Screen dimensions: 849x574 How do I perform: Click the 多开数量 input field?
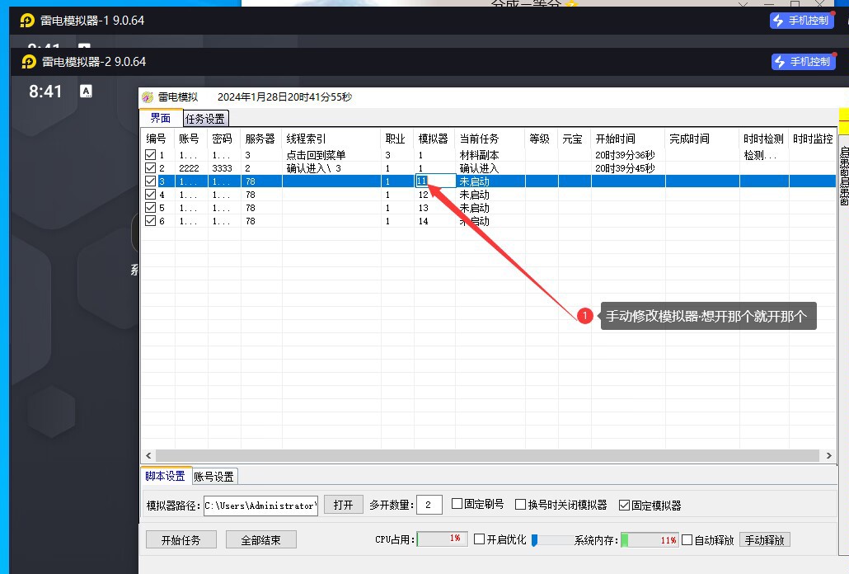429,505
